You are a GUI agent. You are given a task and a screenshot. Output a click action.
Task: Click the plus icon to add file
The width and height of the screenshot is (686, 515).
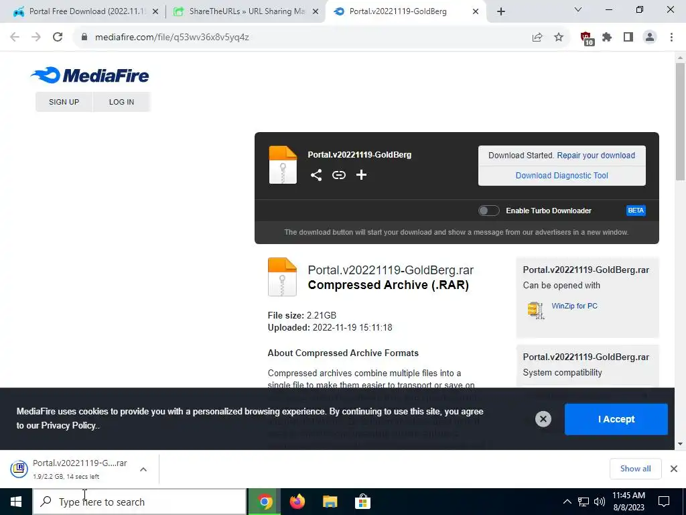(361, 175)
